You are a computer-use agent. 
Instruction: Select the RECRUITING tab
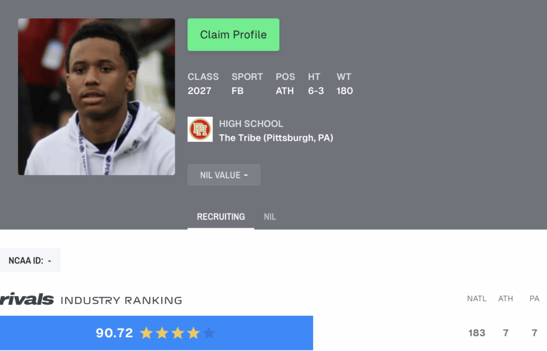point(221,217)
